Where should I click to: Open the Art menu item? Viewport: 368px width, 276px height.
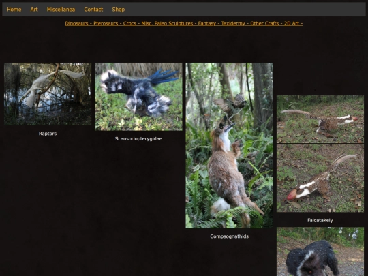34,10
